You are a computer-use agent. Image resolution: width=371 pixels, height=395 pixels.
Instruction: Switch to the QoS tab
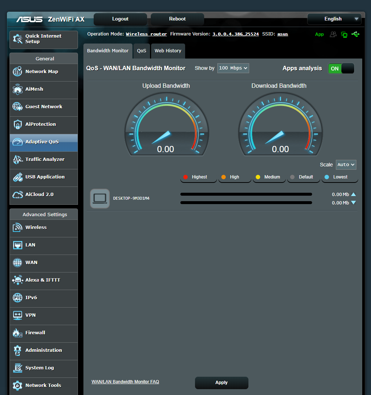tap(142, 51)
